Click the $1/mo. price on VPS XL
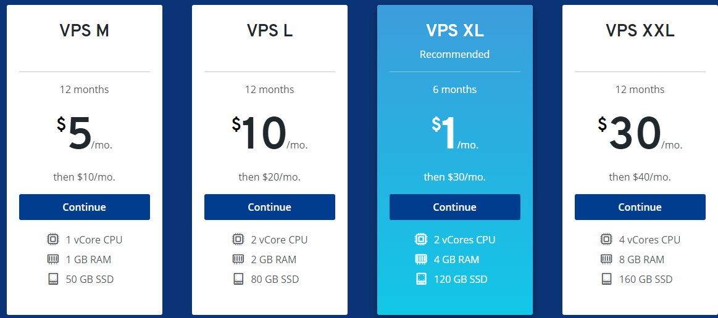This screenshot has height=318, width=718. click(x=455, y=133)
